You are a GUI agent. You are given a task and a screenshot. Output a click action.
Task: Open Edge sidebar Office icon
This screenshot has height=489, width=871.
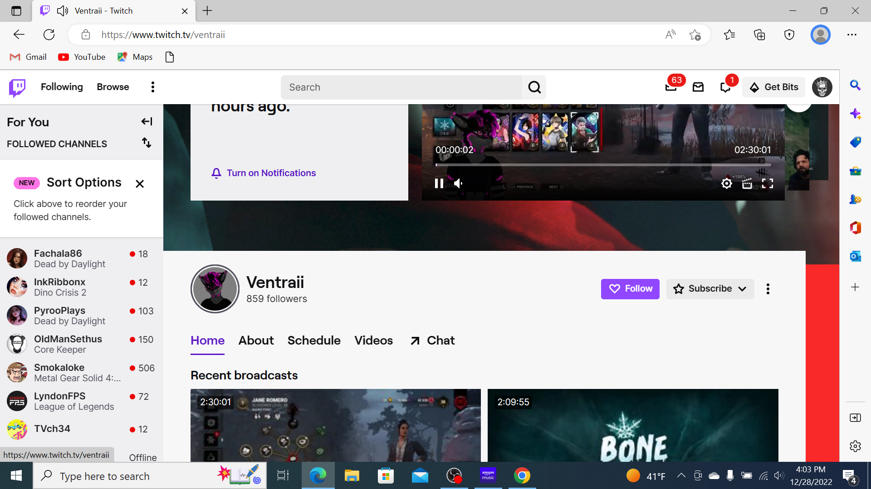(855, 228)
